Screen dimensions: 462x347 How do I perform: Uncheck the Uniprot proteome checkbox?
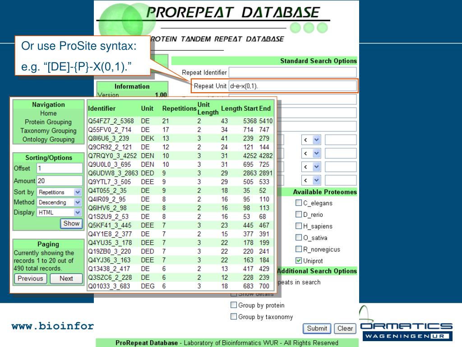(299, 260)
